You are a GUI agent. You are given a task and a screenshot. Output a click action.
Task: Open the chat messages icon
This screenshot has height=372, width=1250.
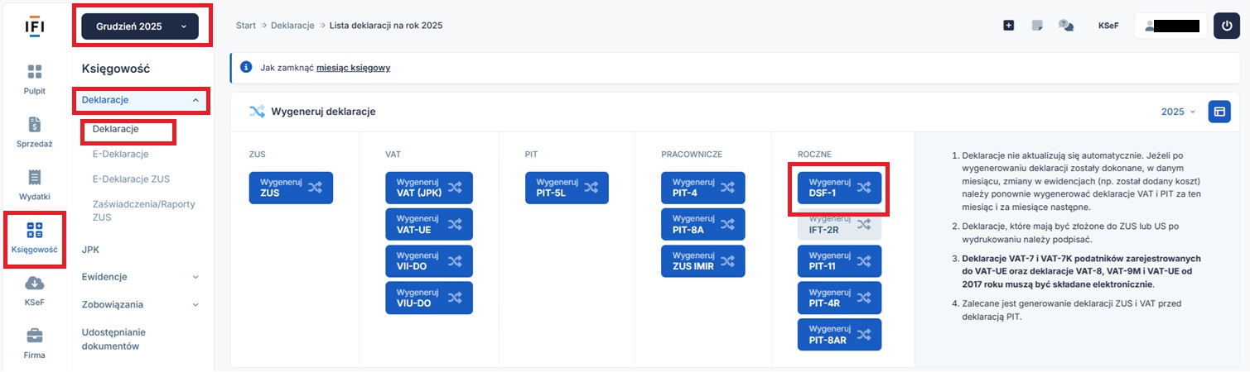(x=1066, y=26)
